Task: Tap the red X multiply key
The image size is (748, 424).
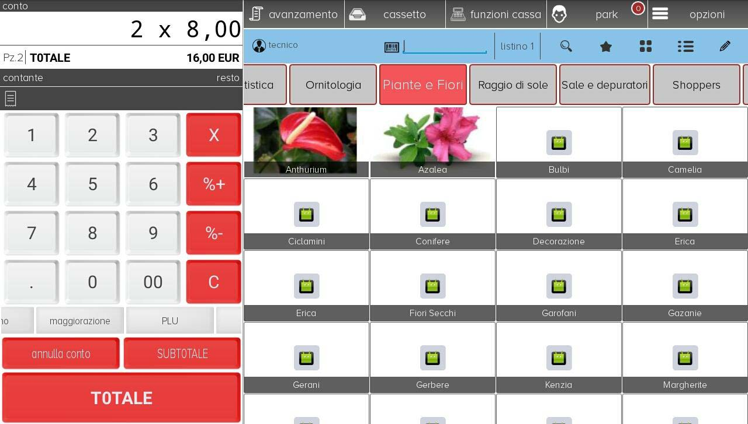Action: coord(213,135)
